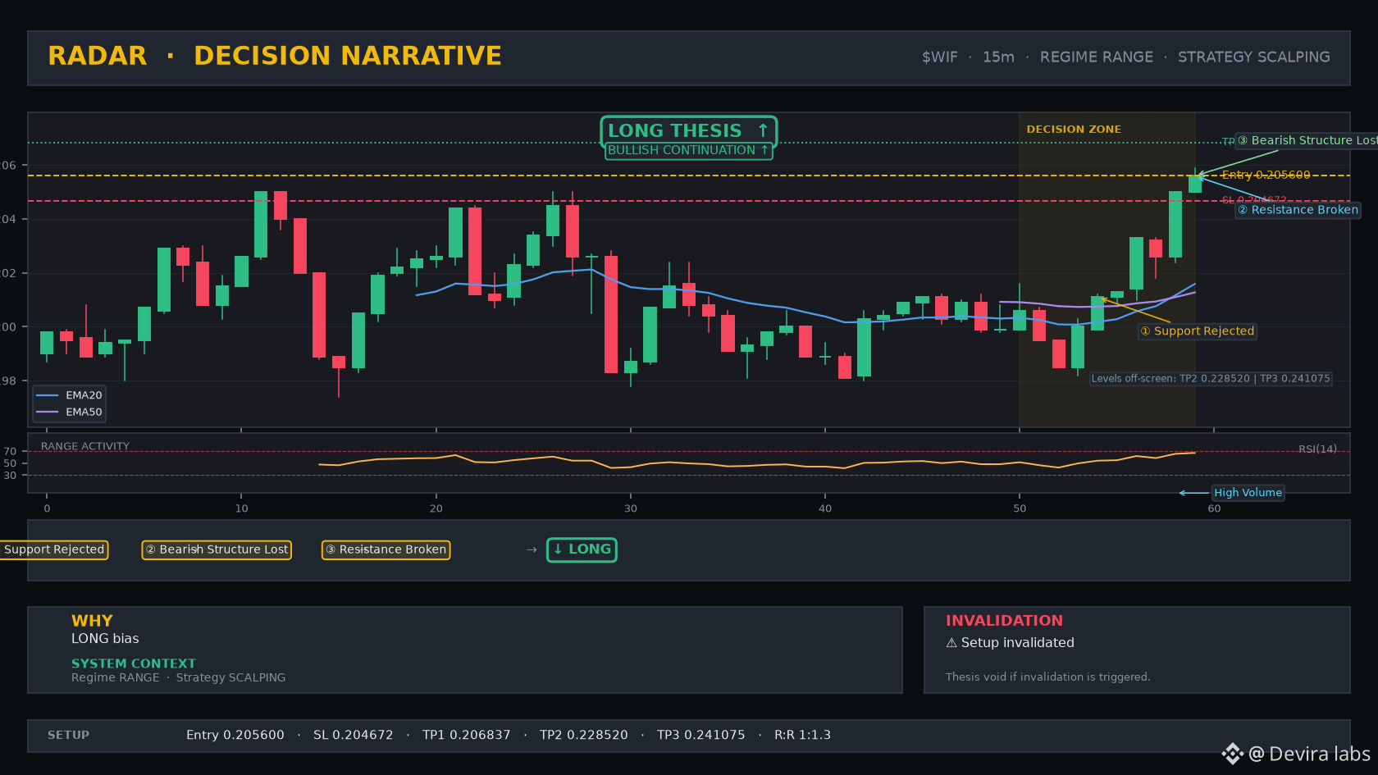
Task: Click the RSI(14) label
Action: pyautogui.click(x=1317, y=449)
